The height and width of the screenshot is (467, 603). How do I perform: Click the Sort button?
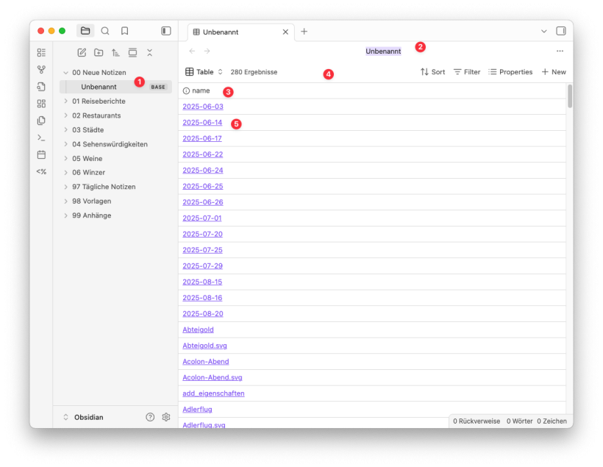point(432,72)
